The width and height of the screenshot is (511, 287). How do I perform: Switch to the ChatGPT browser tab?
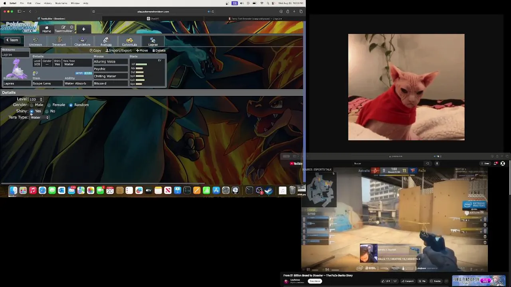click(x=153, y=19)
